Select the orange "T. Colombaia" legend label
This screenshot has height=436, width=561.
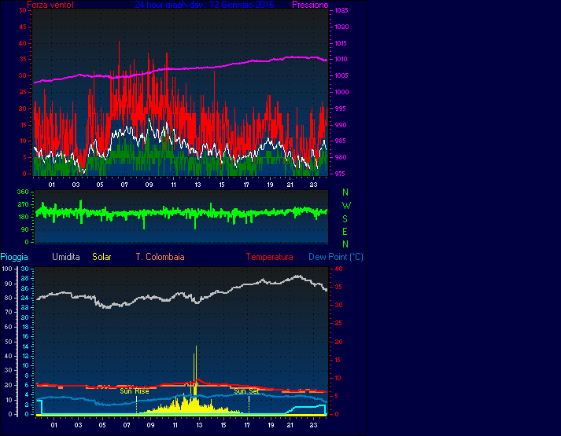pyautogui.click(x=160, y=257)
